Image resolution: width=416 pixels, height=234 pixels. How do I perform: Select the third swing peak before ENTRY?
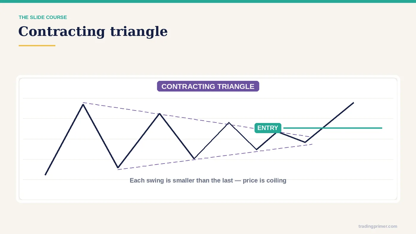point(229,123)
